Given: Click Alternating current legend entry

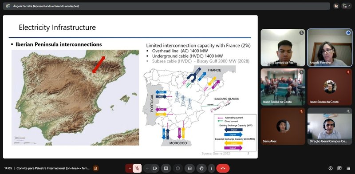Looking at the screenshot, I should [x=230, y=118].
